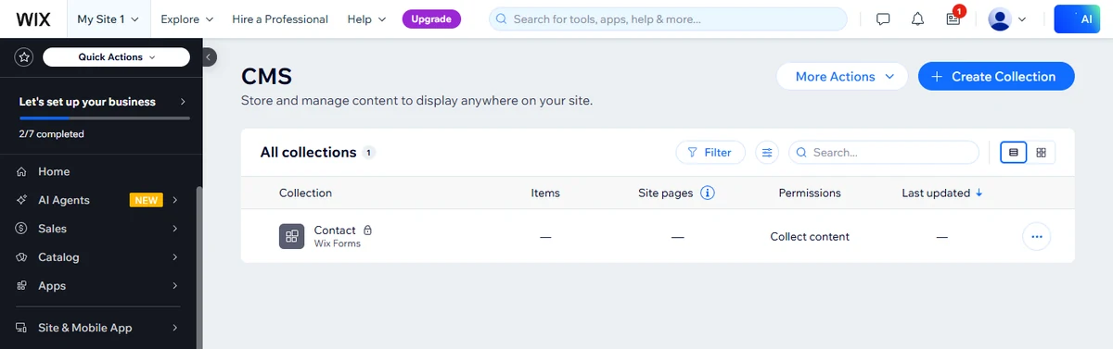The height and width of the screenshot is (349, 1113).
Task: Click the Permissions column header
Action: tap(810, 193)
